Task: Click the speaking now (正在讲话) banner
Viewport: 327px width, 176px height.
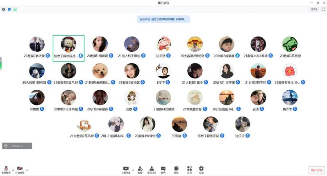Action: point(163,19)
